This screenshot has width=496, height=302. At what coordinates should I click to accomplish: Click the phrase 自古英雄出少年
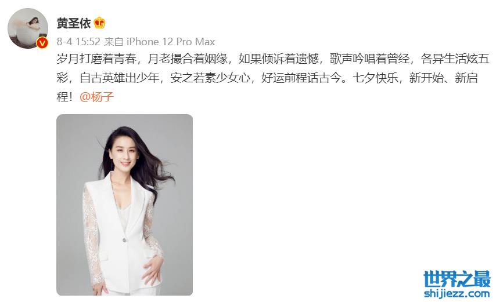[x=119, y=78]
